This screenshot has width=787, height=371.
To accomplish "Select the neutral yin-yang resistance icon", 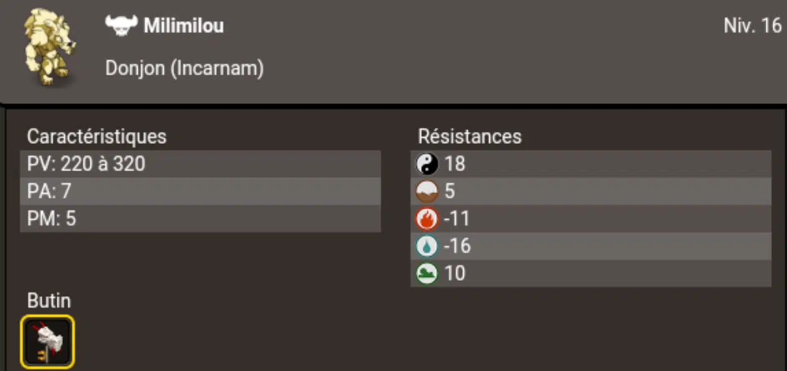I will coord(427,164).
